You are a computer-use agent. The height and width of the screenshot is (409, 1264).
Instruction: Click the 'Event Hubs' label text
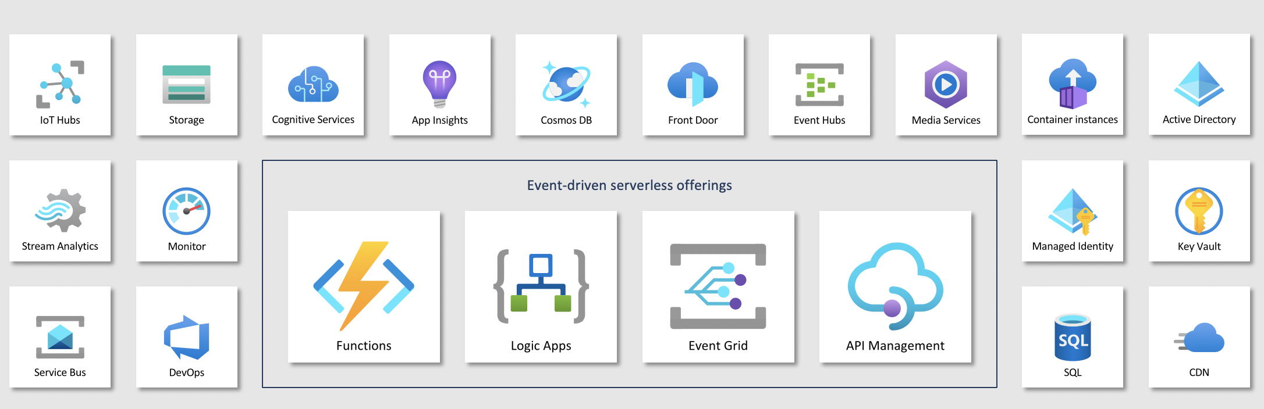click(819, 120)
